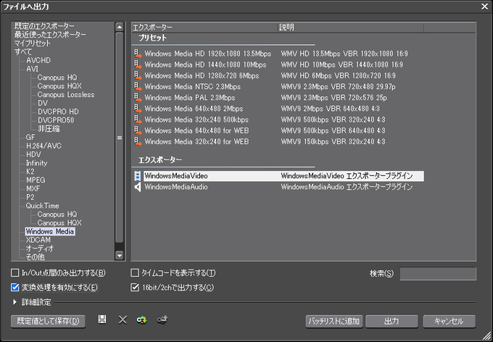
Task: Select 既定のエクスポーター in tree
Action: point(44,26)
